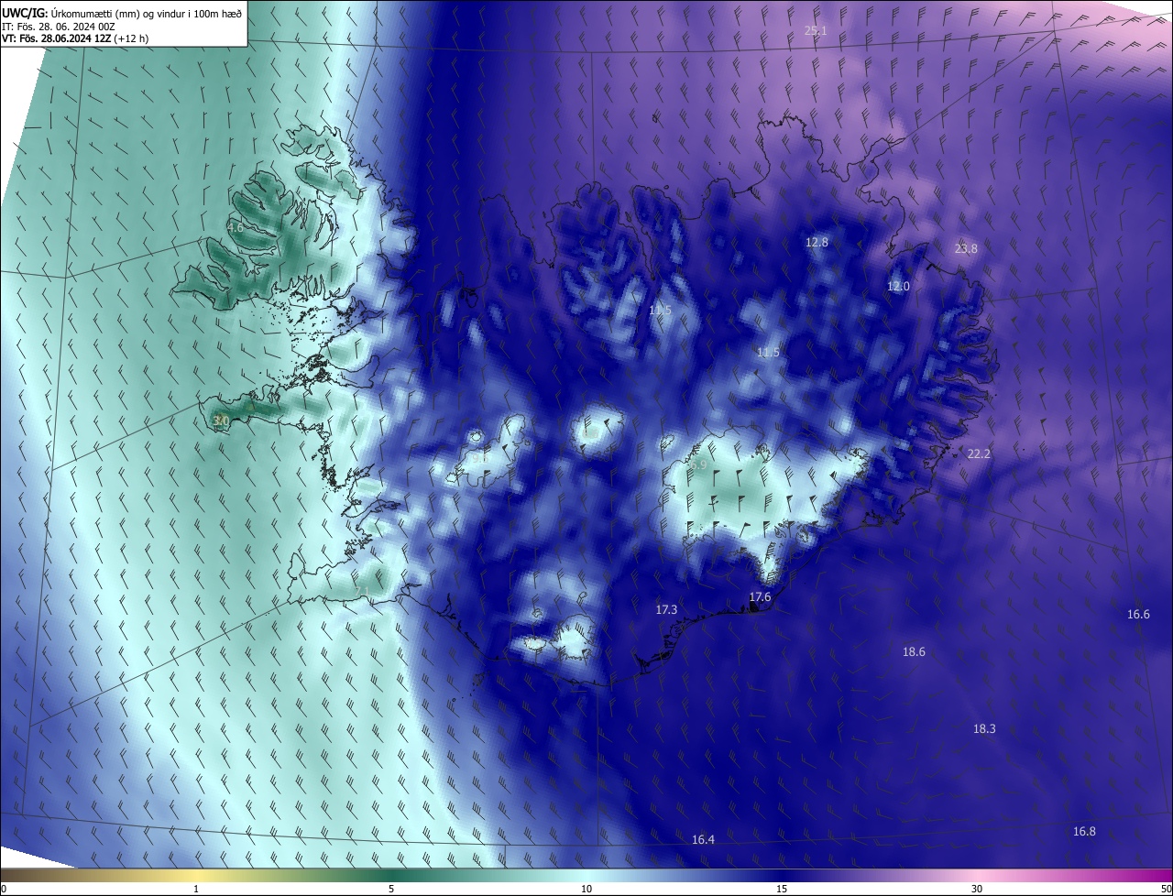Pick the 12.0 value label
Image resolution: width=1173 pixels, height=896 pixels.
click(x=898, y=287)
